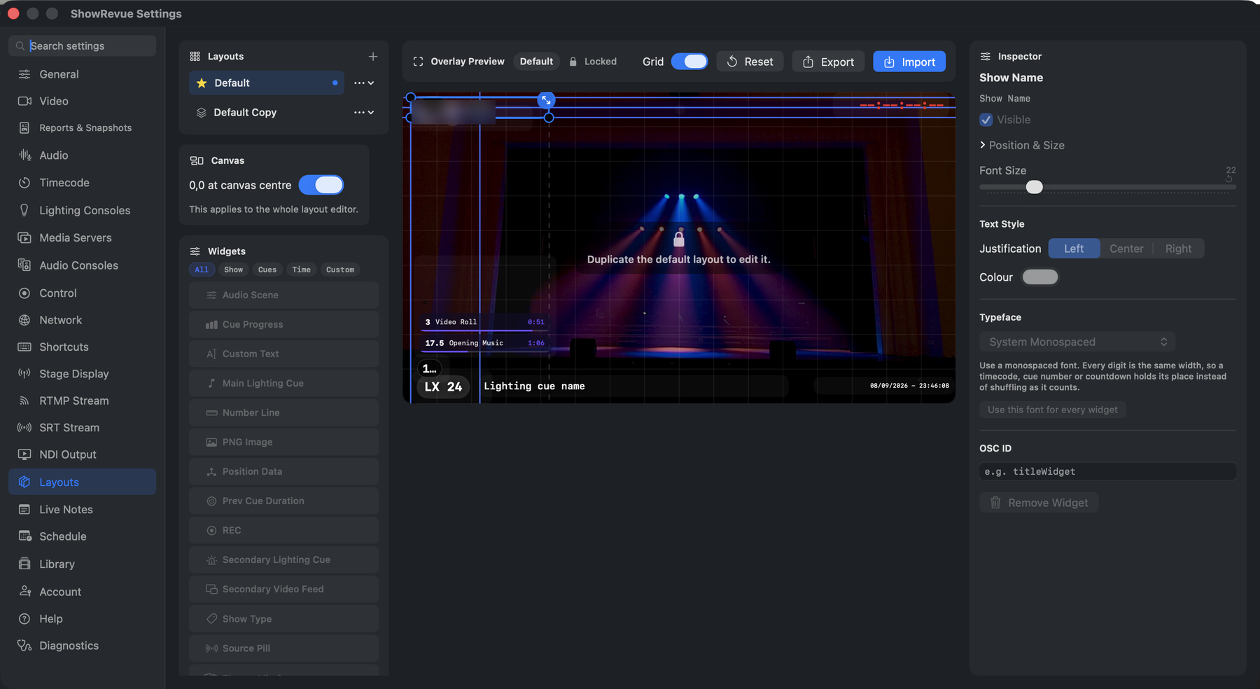Select the SRT Stream broadcast icon

click(x=24, y=428)
